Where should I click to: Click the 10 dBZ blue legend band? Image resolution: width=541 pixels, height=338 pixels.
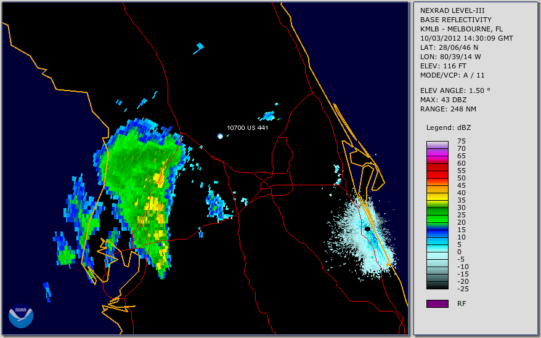[x=437, y=233]
